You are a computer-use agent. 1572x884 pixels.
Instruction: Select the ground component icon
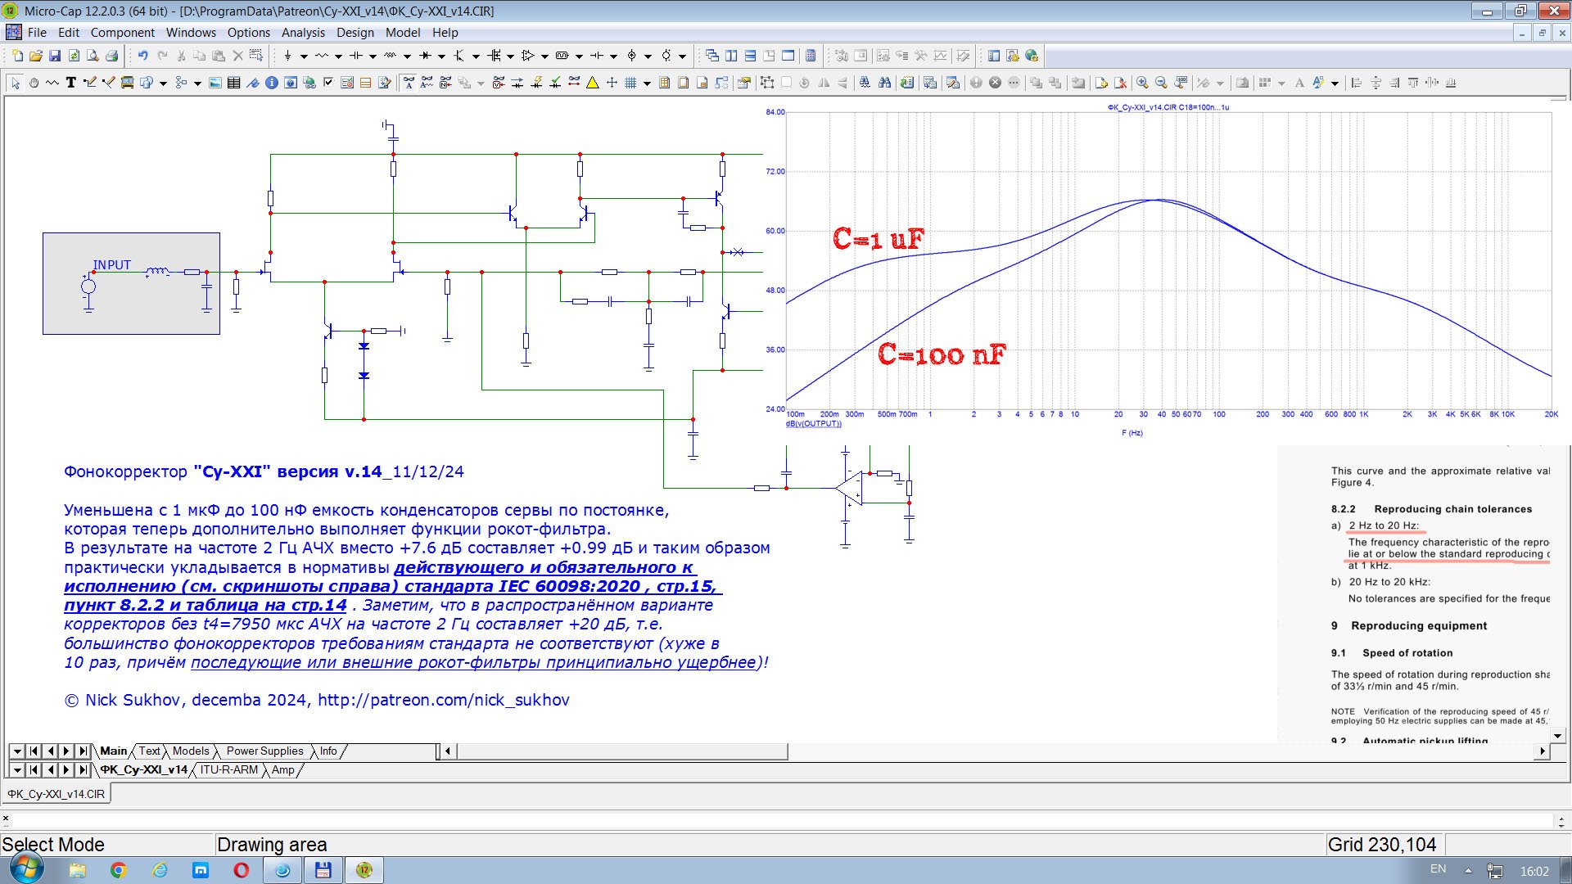click(287, 56)
